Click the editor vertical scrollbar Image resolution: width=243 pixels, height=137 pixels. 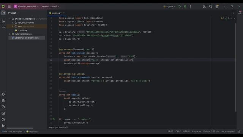pos(235,67)
